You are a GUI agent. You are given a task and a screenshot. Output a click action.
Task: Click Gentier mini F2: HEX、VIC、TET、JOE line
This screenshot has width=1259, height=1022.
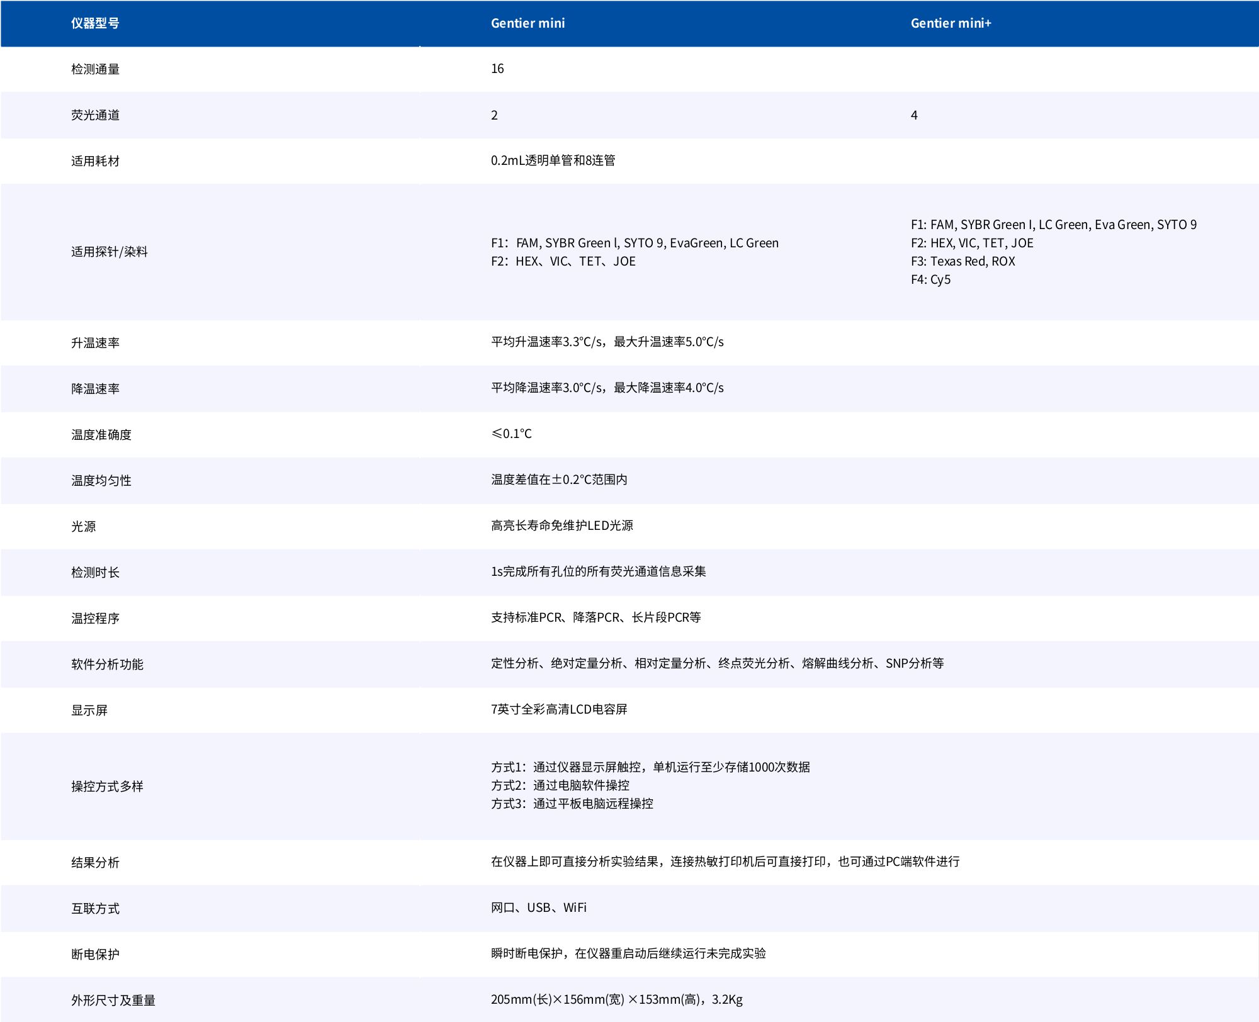pyautogui.click(x=563, y=261)
